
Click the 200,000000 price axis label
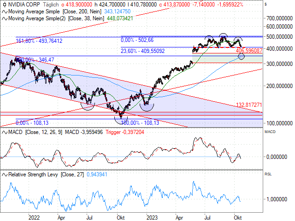(x=279, y=86)
